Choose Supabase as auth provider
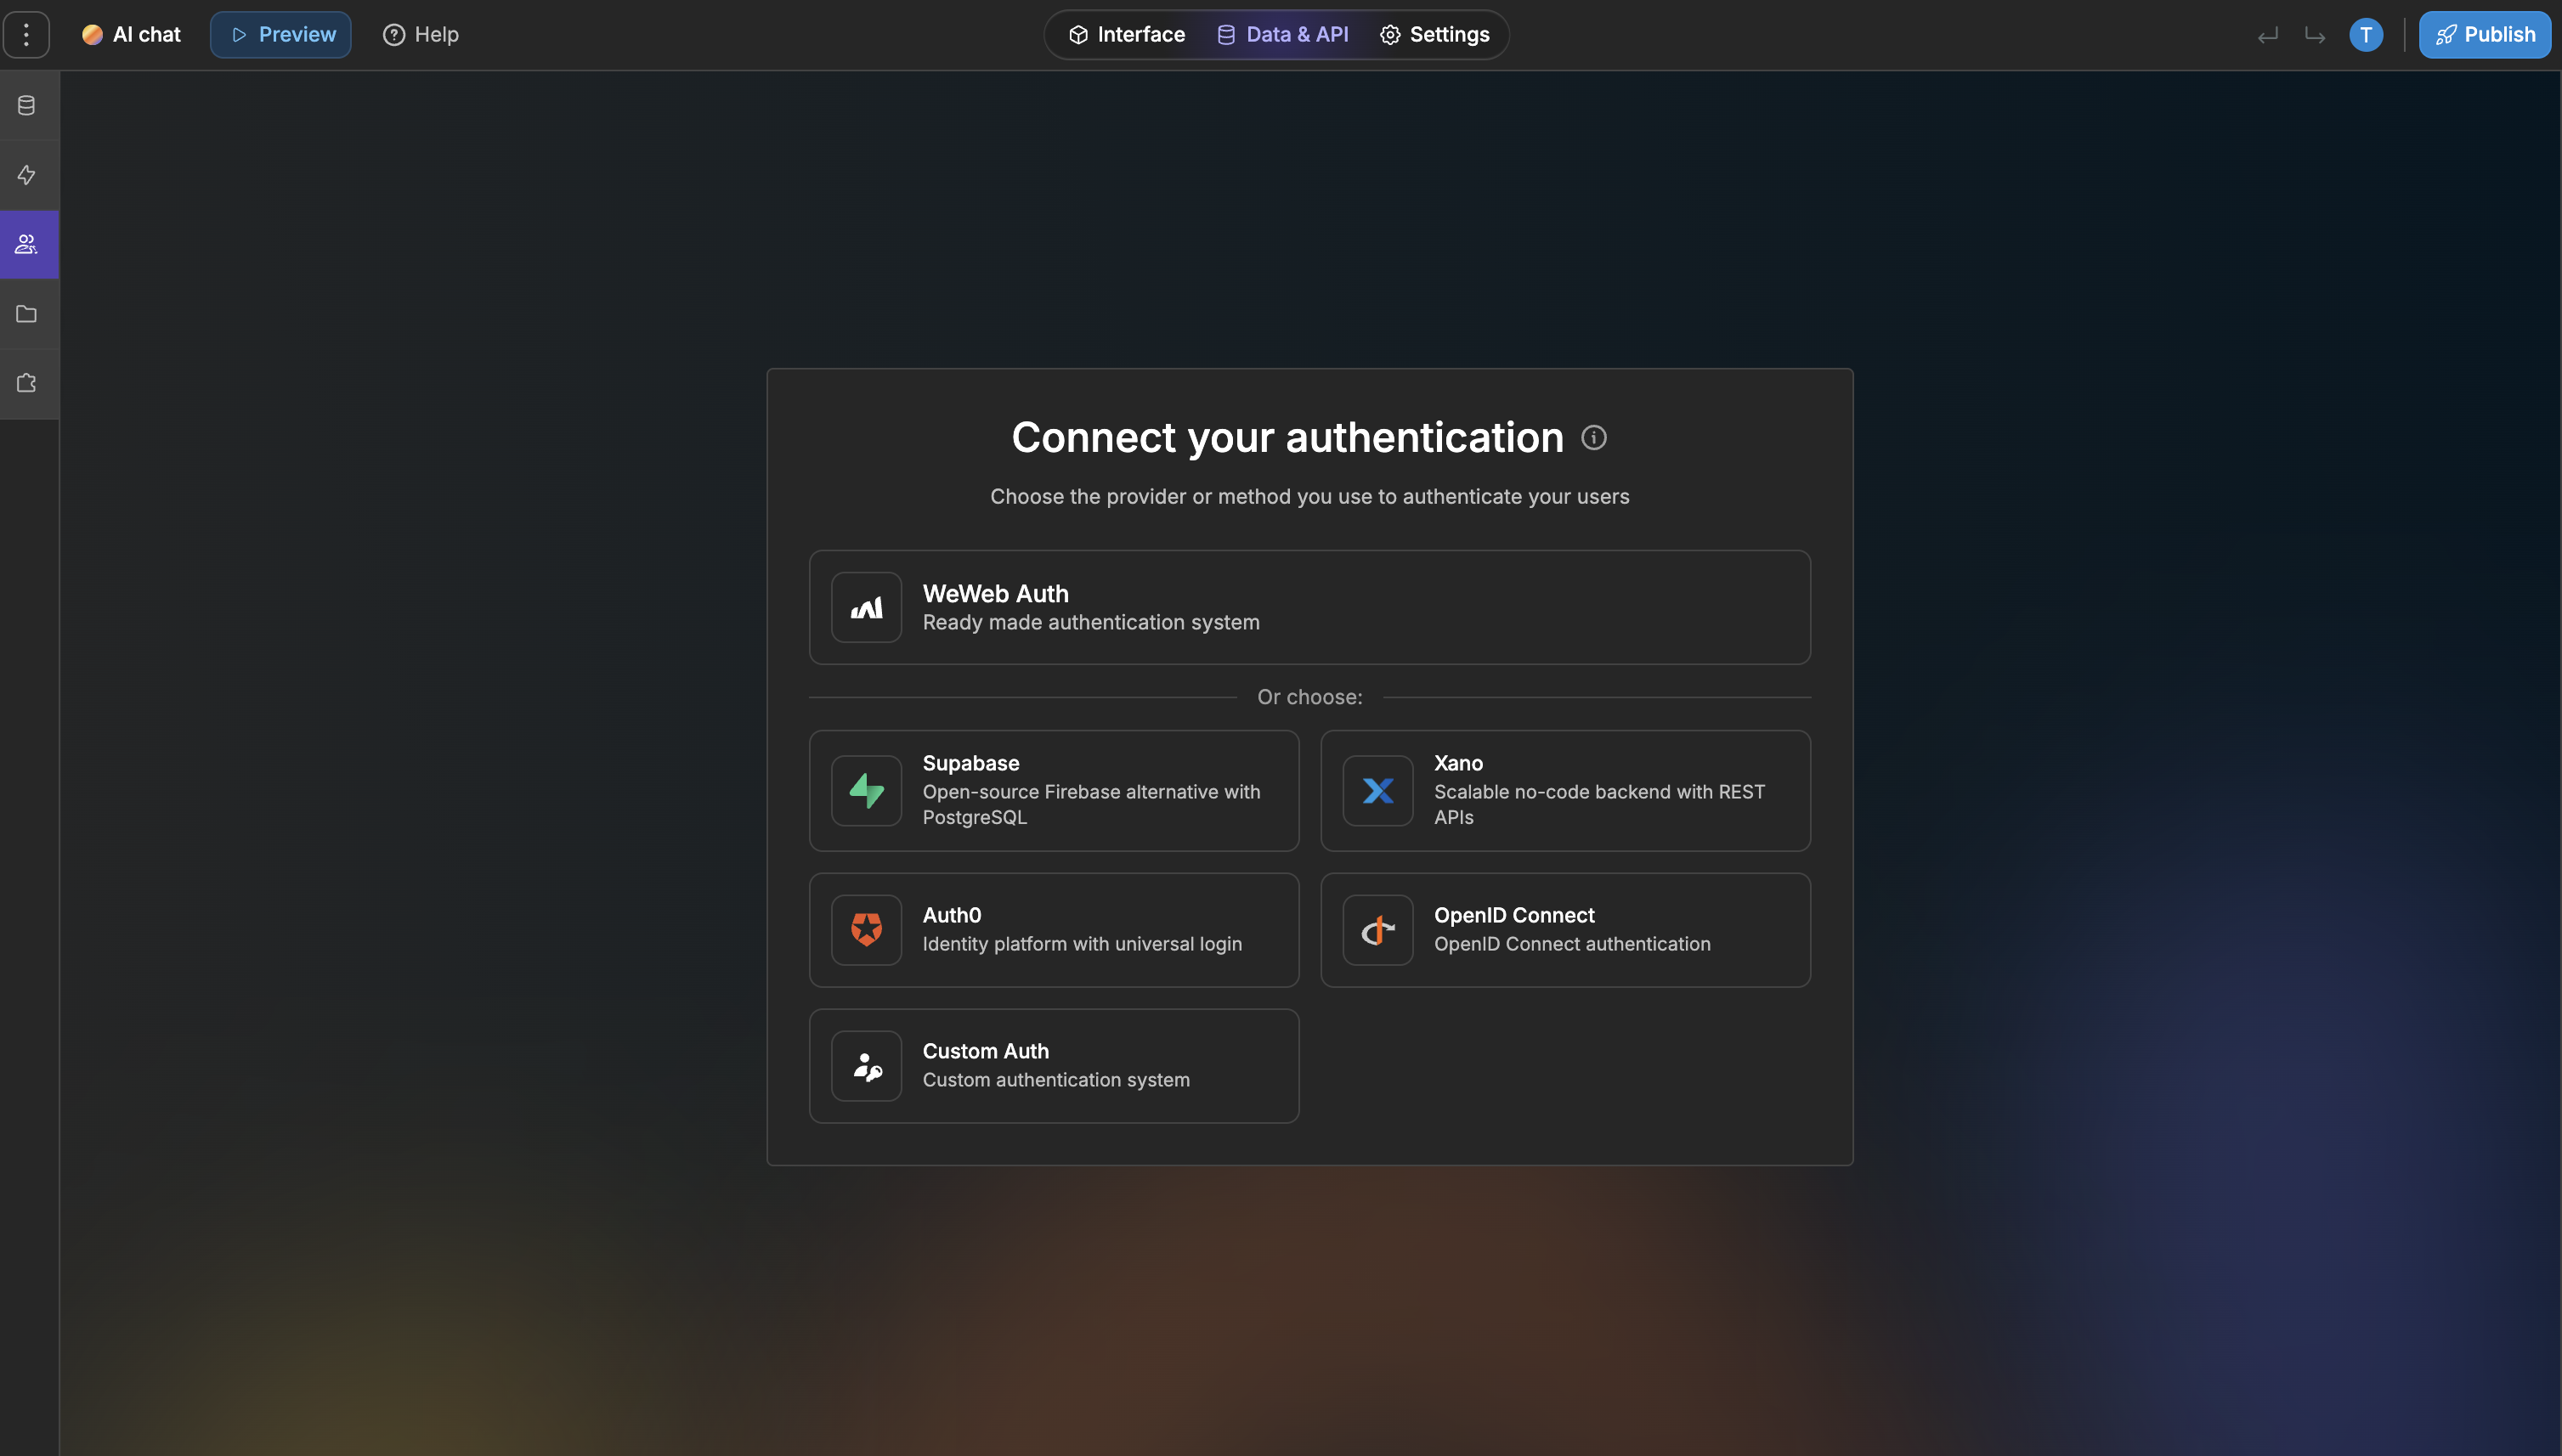This screenshot has width=2562, height=1456. pos(1054,791)
